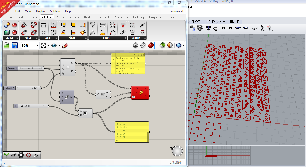306x167 pixels.
Task: Zoom extents on the Grasshopper canvas
Action: [x=44, y=45]
